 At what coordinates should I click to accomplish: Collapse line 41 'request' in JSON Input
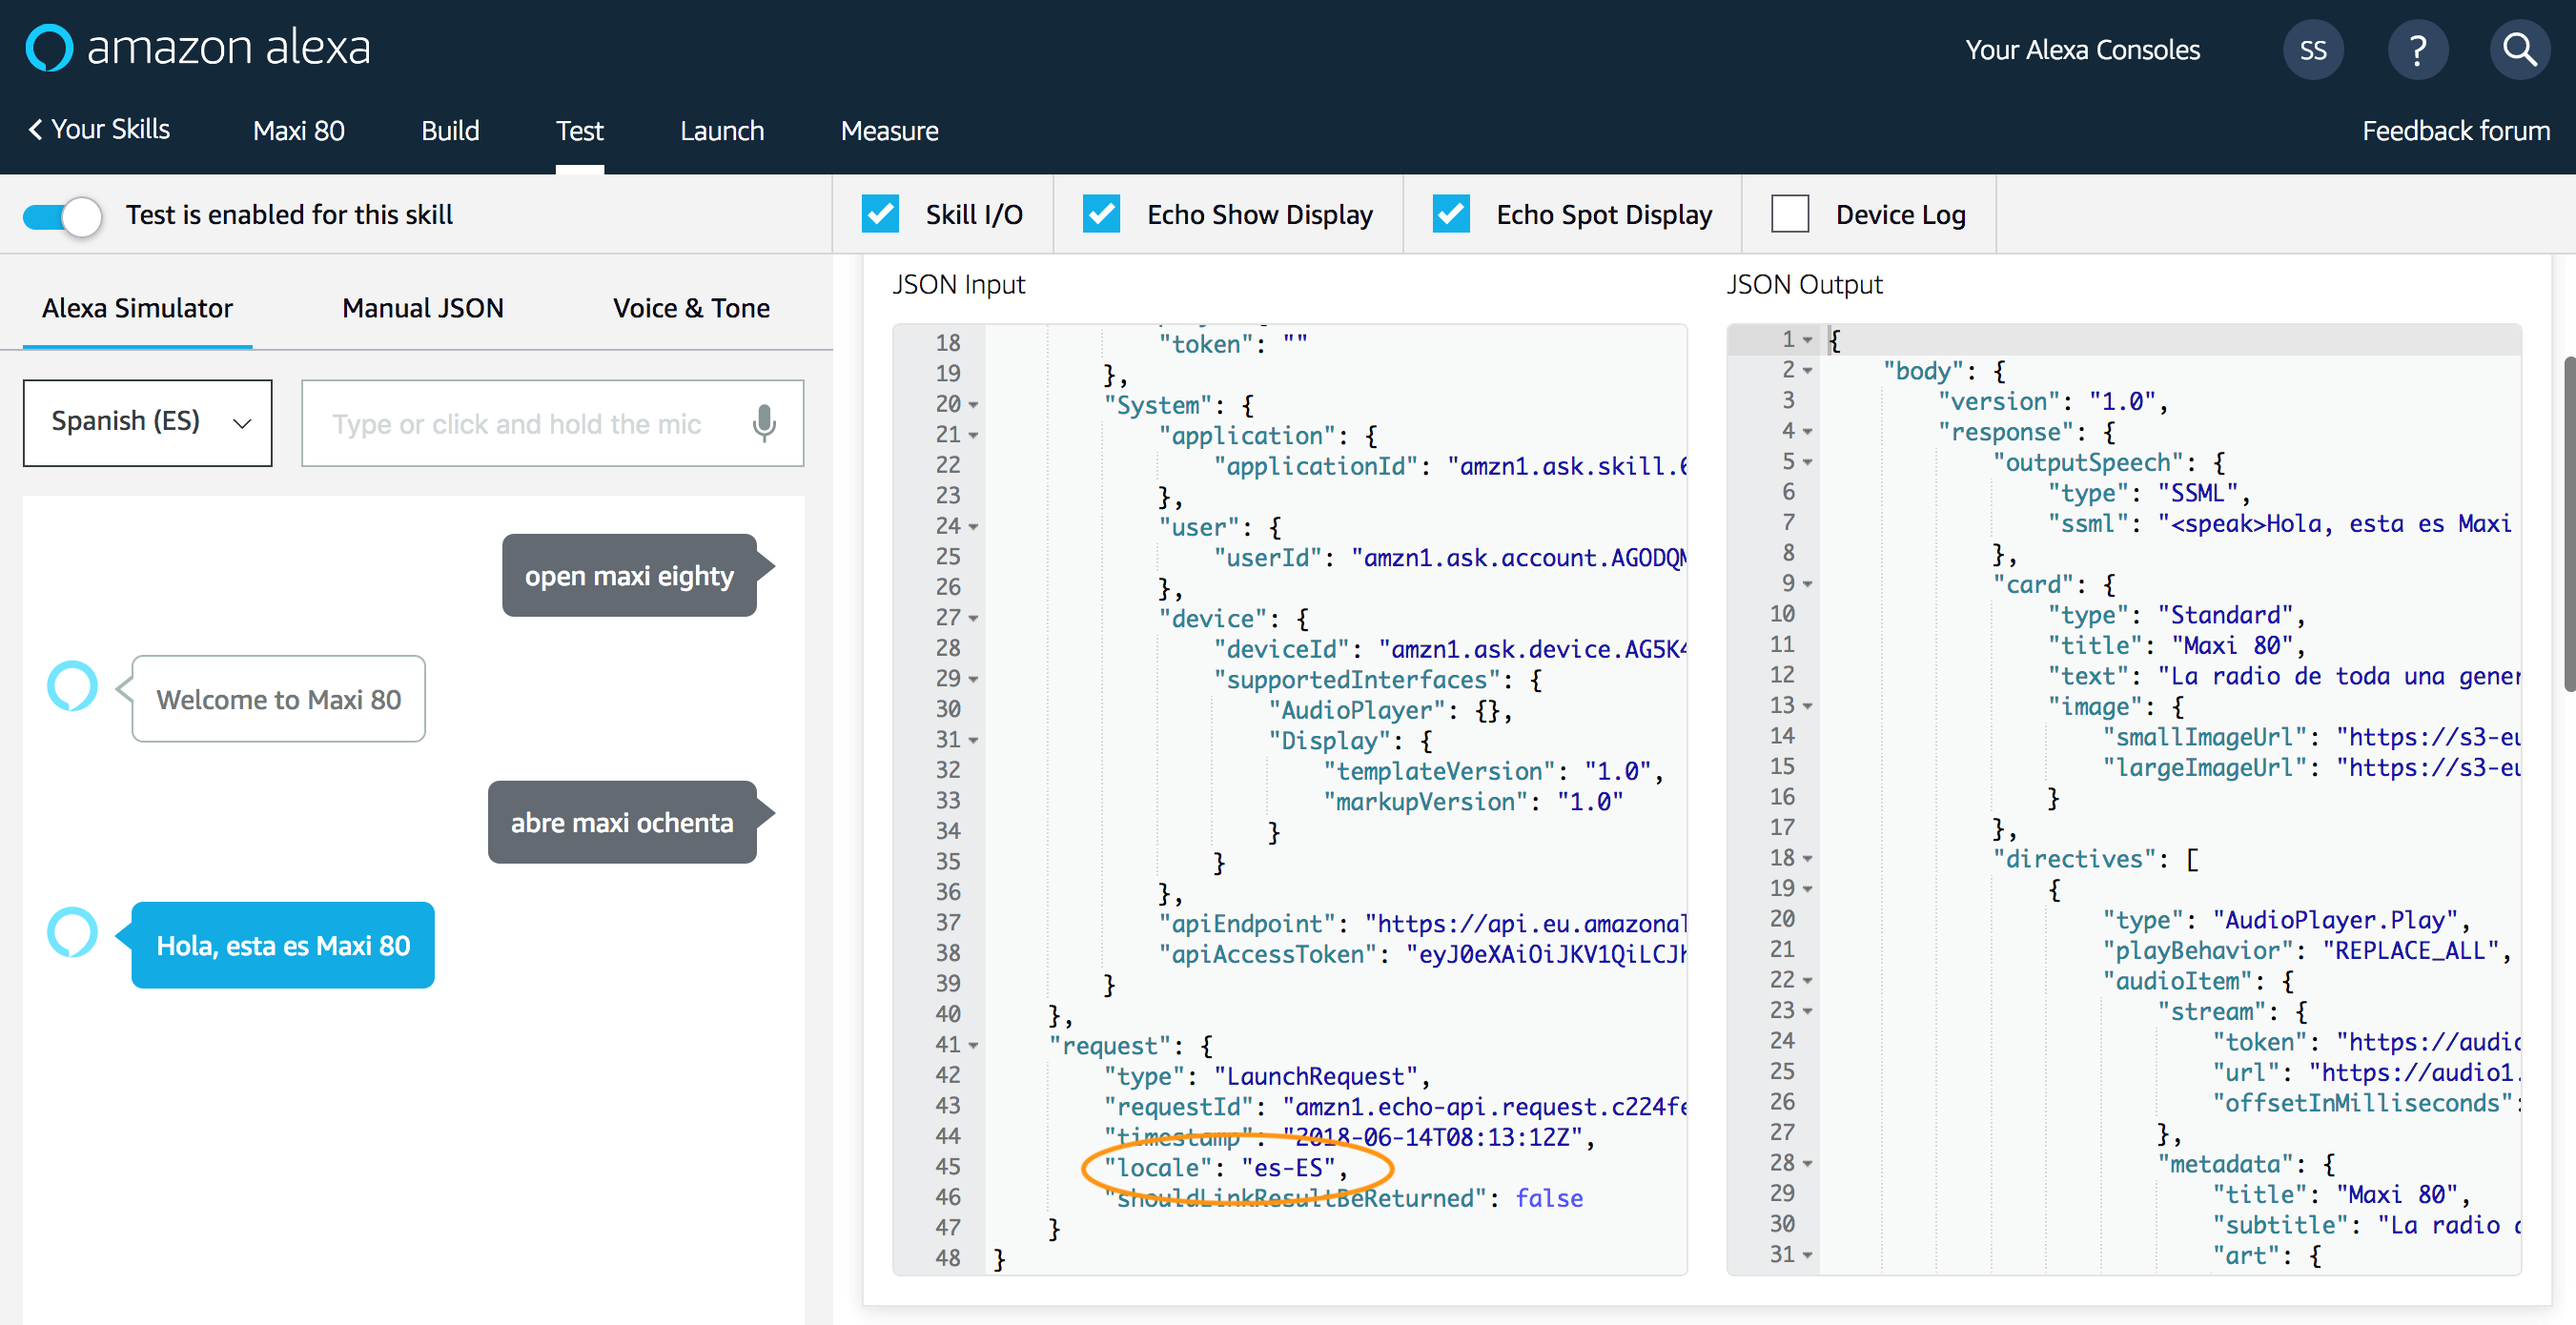click(972, 1045)
